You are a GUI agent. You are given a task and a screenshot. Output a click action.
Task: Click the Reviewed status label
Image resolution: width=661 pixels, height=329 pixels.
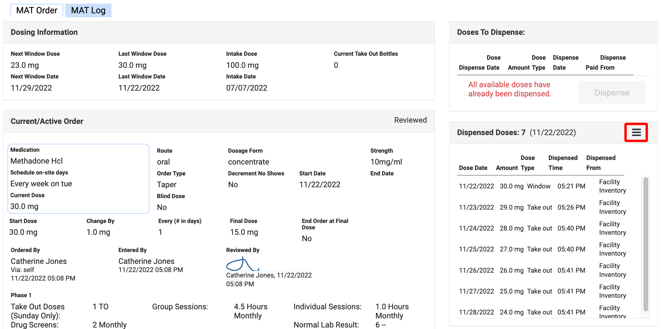pyautogui.click(x=410, y=120)
